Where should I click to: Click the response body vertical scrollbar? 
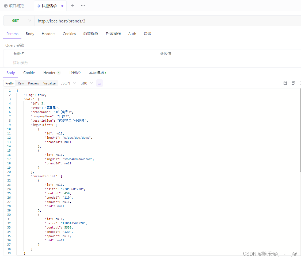pyautogui.click(x=300, y=131)
